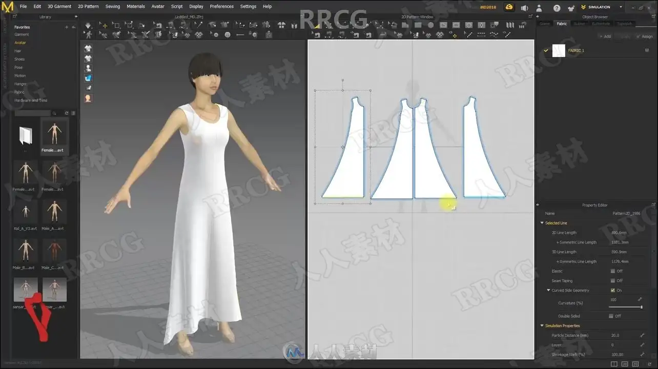Screen dimensions: 658x369
Task: Click the avatar face display icon in viewport
Action: (88, 98)
